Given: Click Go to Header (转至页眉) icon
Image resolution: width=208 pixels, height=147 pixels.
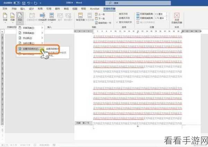Looking at the screenshot, I should click(x=80, y=16).
